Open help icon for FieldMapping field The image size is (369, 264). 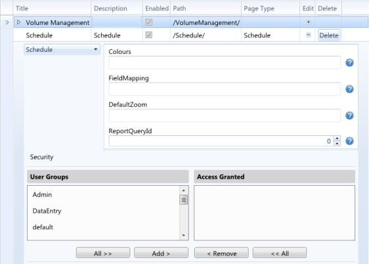[x=349, y=89]
